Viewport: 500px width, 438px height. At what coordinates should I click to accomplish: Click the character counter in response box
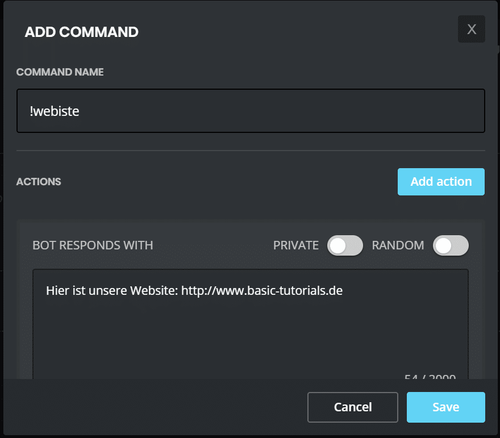pos(429,376)
